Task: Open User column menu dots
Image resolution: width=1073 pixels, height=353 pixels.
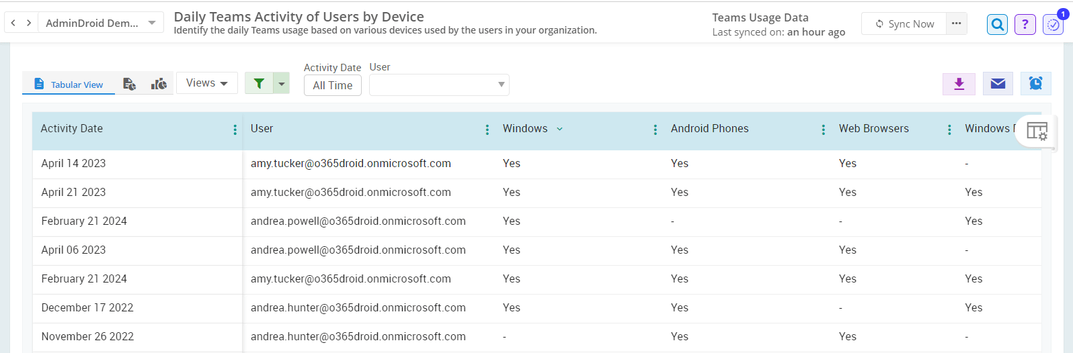Action: point(487,130)
